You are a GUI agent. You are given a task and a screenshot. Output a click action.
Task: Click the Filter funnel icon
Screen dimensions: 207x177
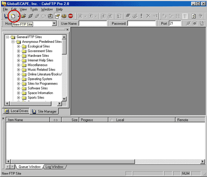[x=201, y=16]
